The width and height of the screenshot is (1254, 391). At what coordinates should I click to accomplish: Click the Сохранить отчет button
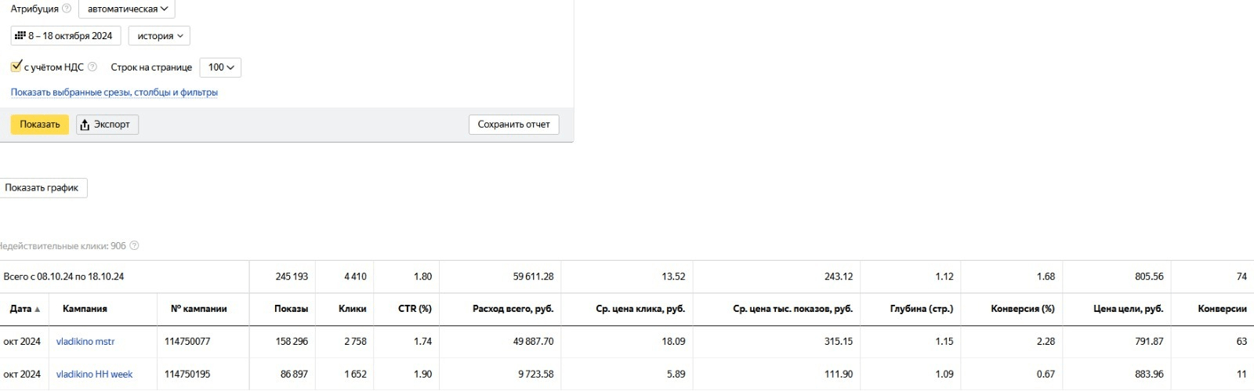pos(513,125)
